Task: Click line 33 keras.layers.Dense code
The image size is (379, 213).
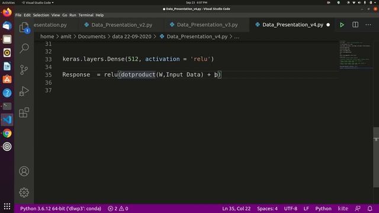Action: tap(138, 59)
